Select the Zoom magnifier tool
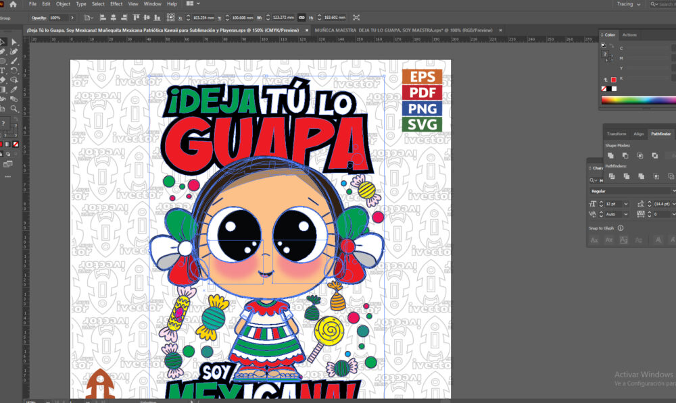 point(14,109)
